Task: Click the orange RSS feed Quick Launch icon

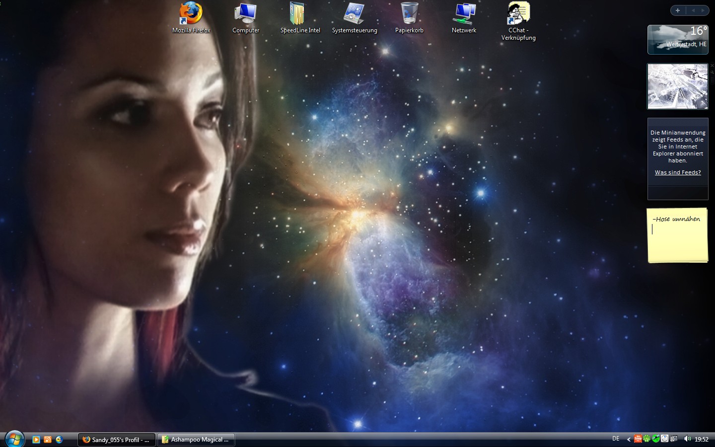Action: click(x=48, y=440)
